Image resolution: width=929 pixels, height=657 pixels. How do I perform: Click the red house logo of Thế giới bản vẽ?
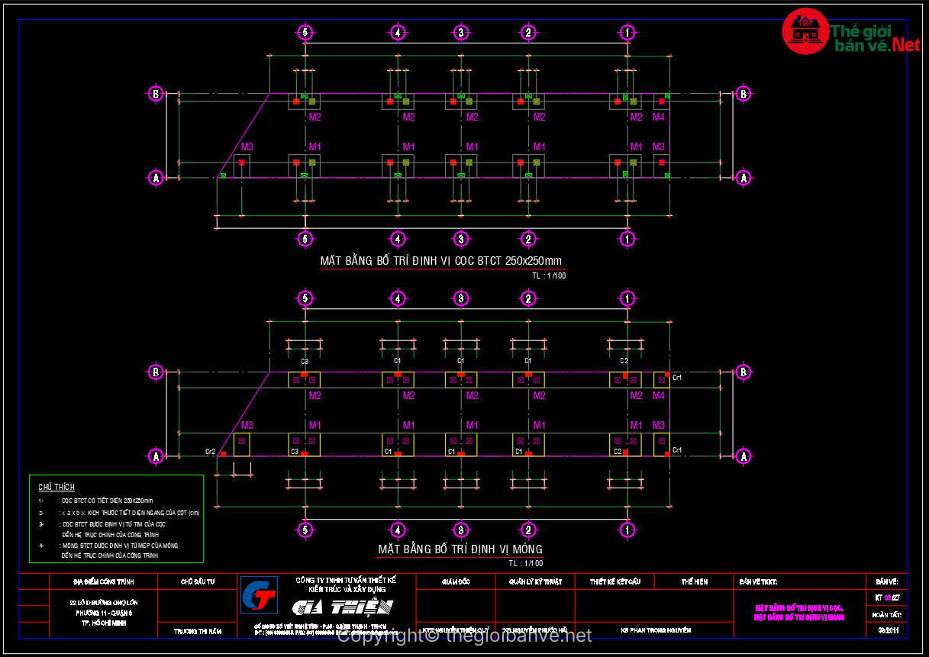[804, 31]
